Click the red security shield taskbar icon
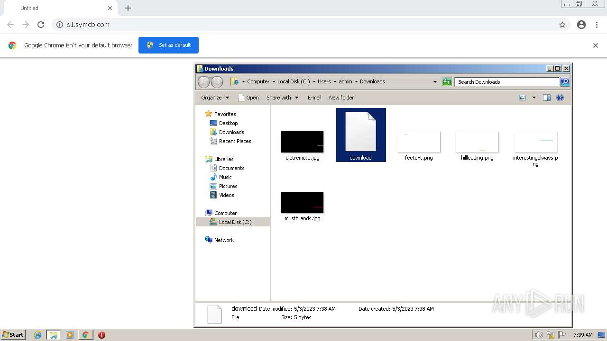The image size is (607, 341). pos(101,335)
